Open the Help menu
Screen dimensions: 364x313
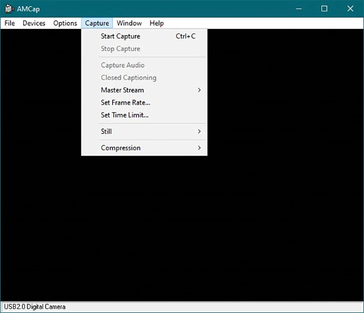click(x=157, y=23)
